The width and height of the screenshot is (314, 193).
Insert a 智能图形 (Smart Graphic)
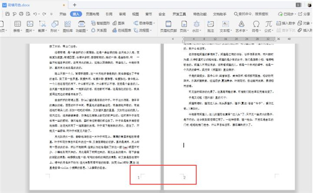click(100, 23)
